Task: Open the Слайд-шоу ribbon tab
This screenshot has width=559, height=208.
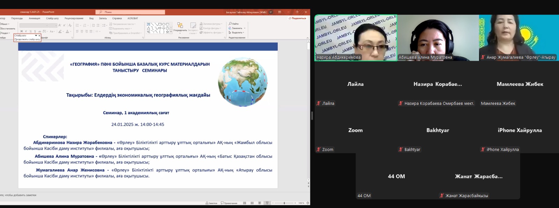Action: point(52,18)
